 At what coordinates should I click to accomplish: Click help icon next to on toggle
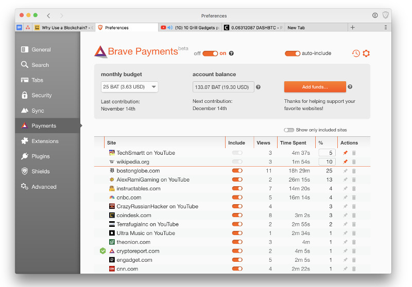pyautogui.click(x=231, y=53)
